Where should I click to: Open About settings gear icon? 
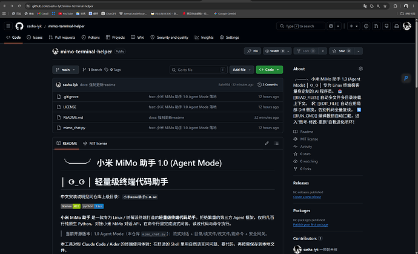(x=360, y=69)
